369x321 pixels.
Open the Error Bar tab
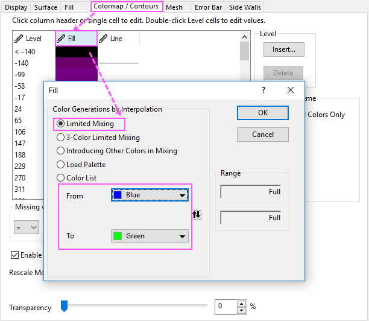[208, 7]
